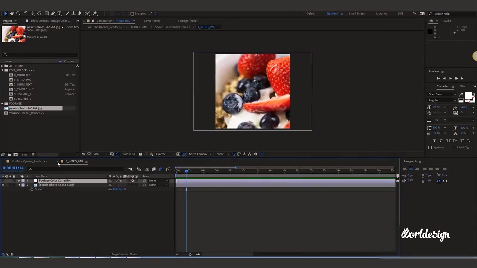Open the Active Camera dropdown
This screenshot has width=477, height=268.
[200, 154]
